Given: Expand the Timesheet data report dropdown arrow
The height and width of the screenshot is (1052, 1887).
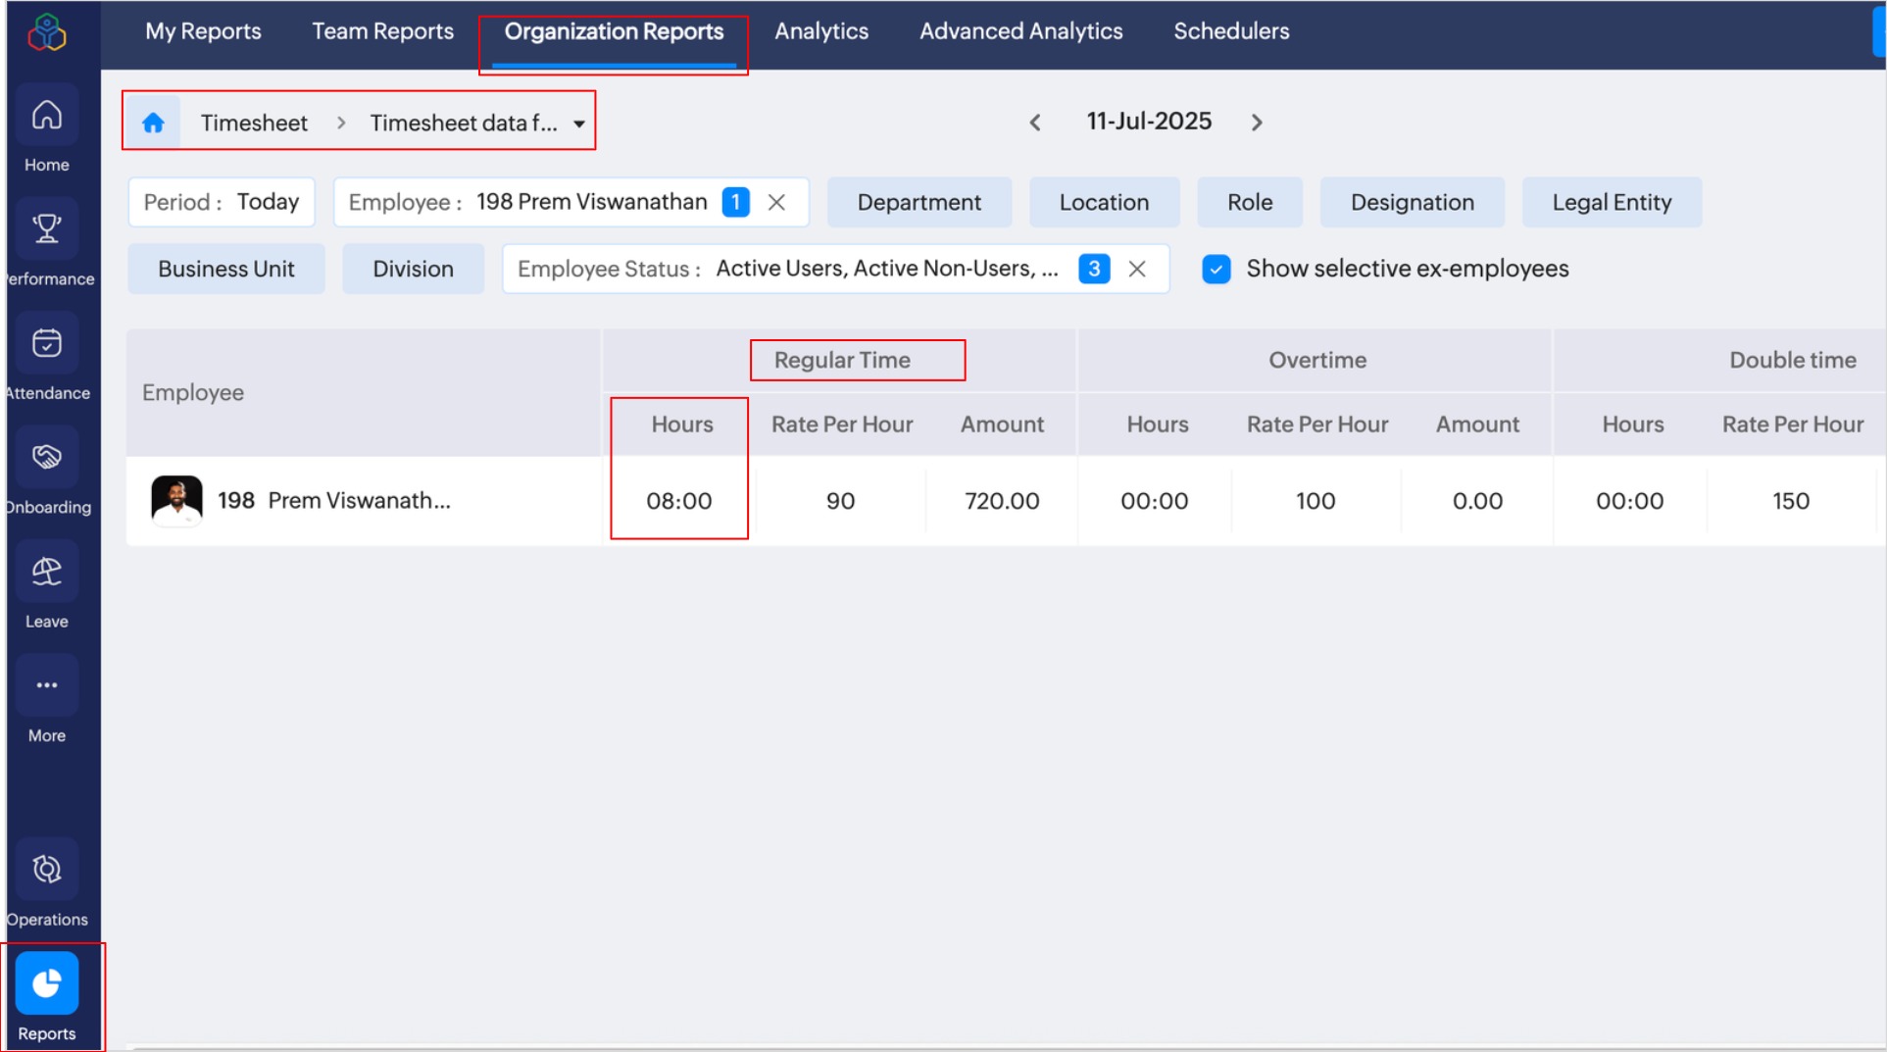Looking at the screenshot, I should click(579, 124).
